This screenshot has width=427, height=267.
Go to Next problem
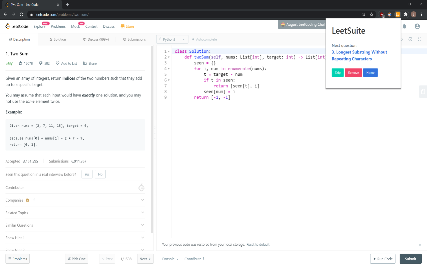(x=145, y=259)
